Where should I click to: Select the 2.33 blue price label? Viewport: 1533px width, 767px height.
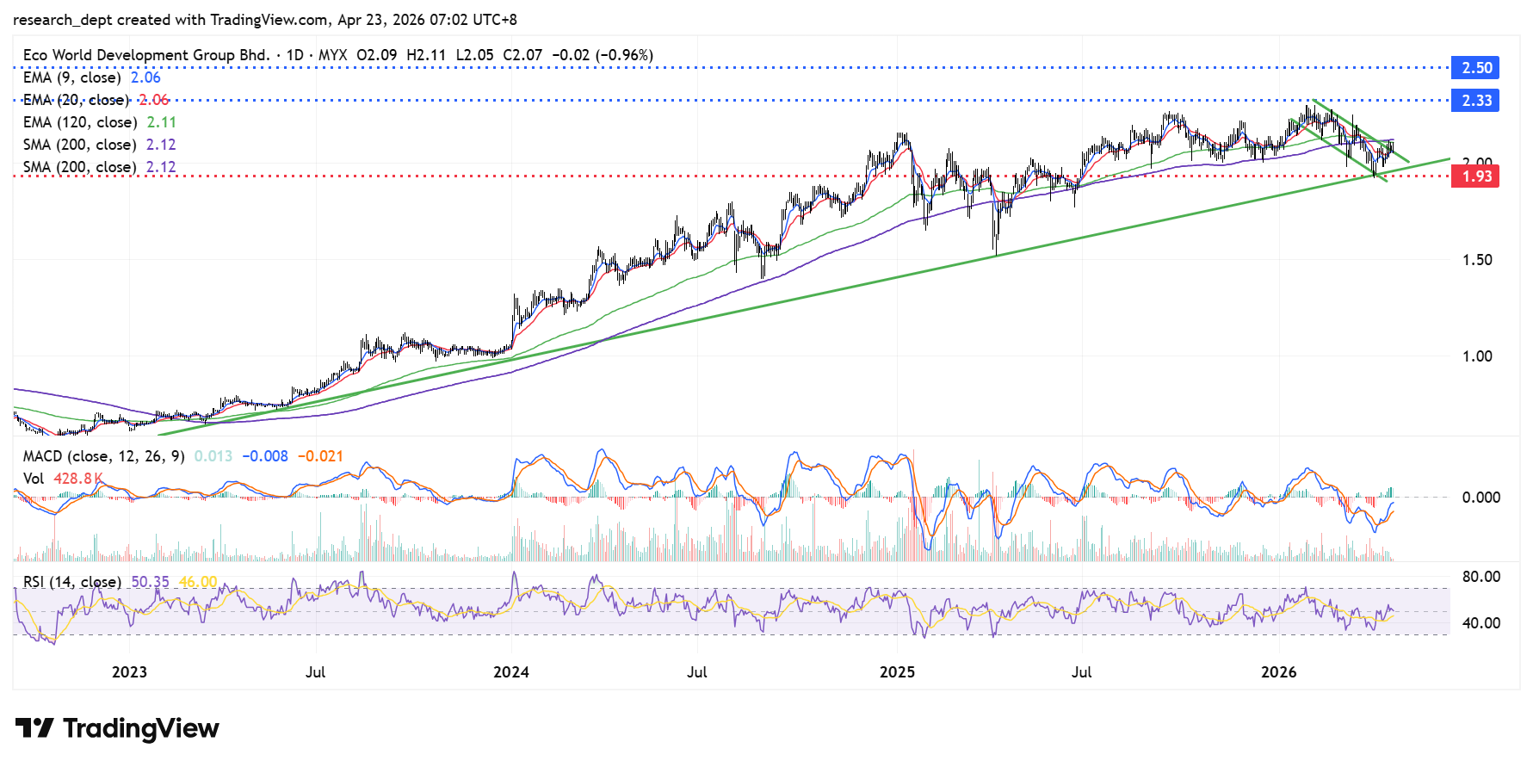pyautogui.click(x=1476, y=101)
